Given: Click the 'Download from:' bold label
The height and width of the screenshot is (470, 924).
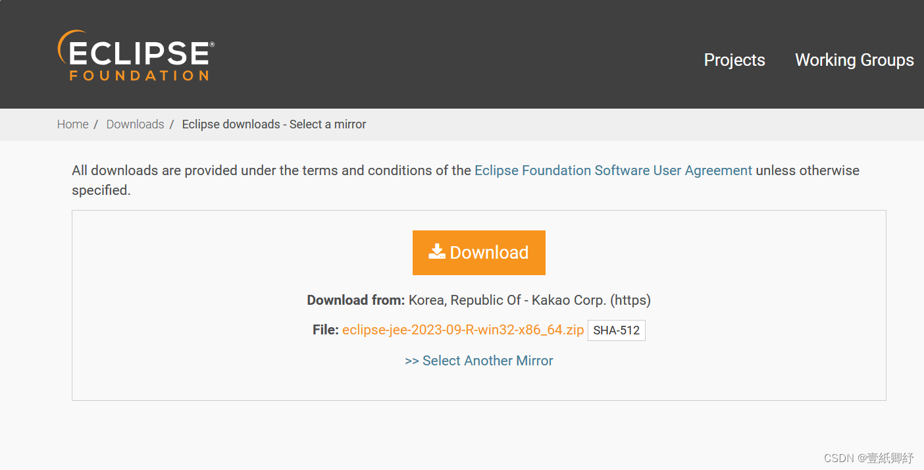Looking at the screenshot, I should pyautogui.click(x=356, y=300).
